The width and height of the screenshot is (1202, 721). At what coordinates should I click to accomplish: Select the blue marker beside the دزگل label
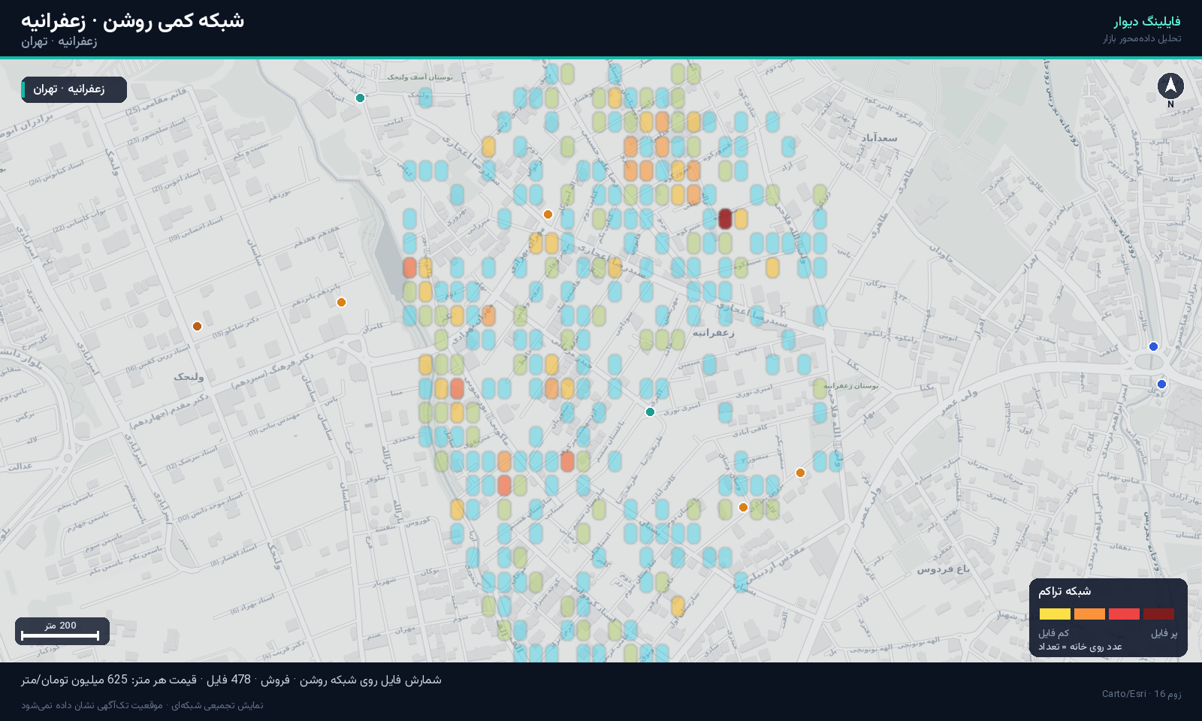[1161, 384]
